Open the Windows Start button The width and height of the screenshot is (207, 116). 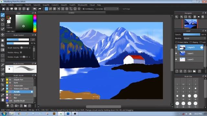pos(4,114)
